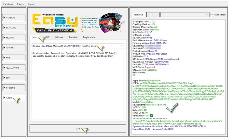Toggle the Auto Detect checkbox
Image resolution: width=229 pixels, height=138 pixels.
212,15
